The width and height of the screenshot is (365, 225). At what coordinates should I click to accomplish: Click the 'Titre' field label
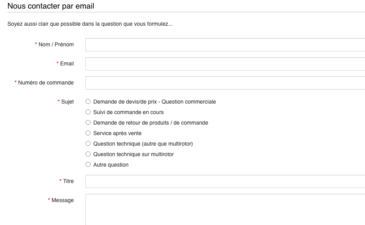pyautogui.click(x=68, y=181)
